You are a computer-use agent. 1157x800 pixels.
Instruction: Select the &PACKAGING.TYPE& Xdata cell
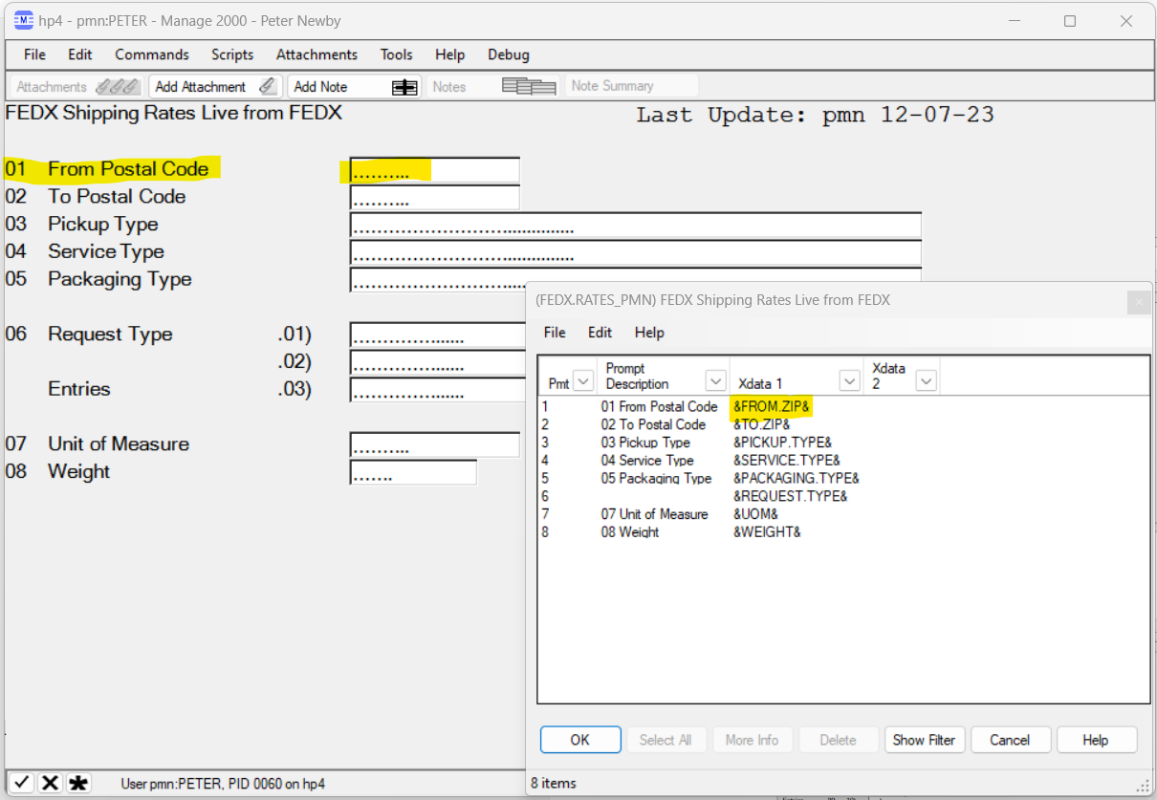[796, 478]
